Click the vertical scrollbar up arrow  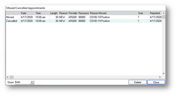pos(164,13)
